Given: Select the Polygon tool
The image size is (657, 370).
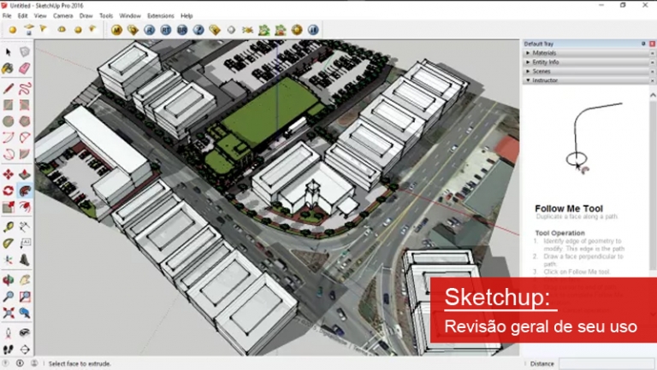Looking at the screenshot, I should (25, 121).
